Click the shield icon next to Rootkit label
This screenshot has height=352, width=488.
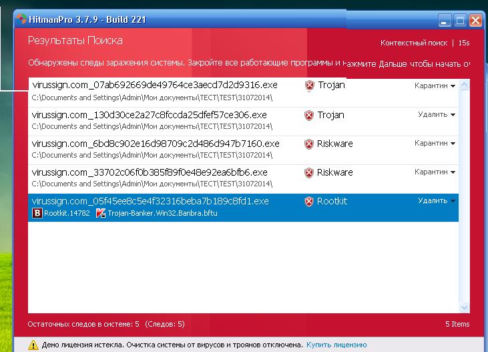309,202
